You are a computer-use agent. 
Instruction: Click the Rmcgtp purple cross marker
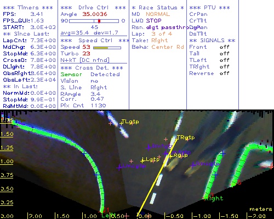point(193,165)
